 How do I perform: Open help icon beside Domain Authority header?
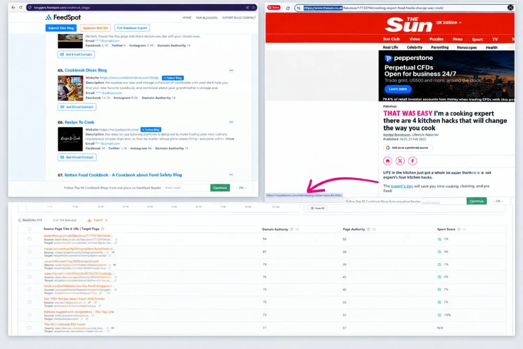click(x=291, y=229)
